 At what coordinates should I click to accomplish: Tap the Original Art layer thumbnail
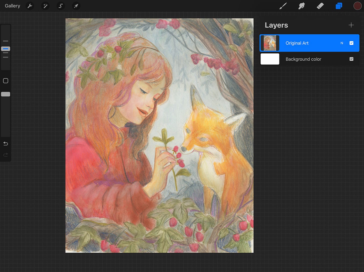(270, 43)
